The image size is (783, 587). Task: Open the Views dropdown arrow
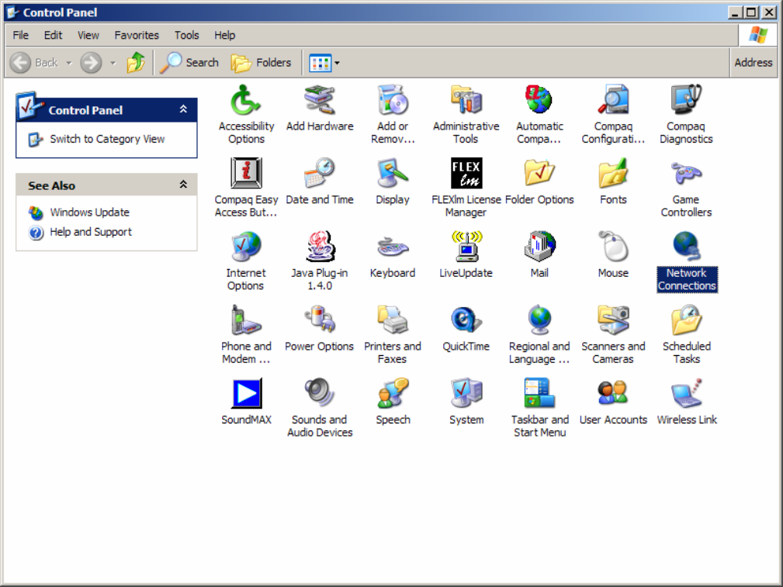pyautogui.click(x=337, y=63)
